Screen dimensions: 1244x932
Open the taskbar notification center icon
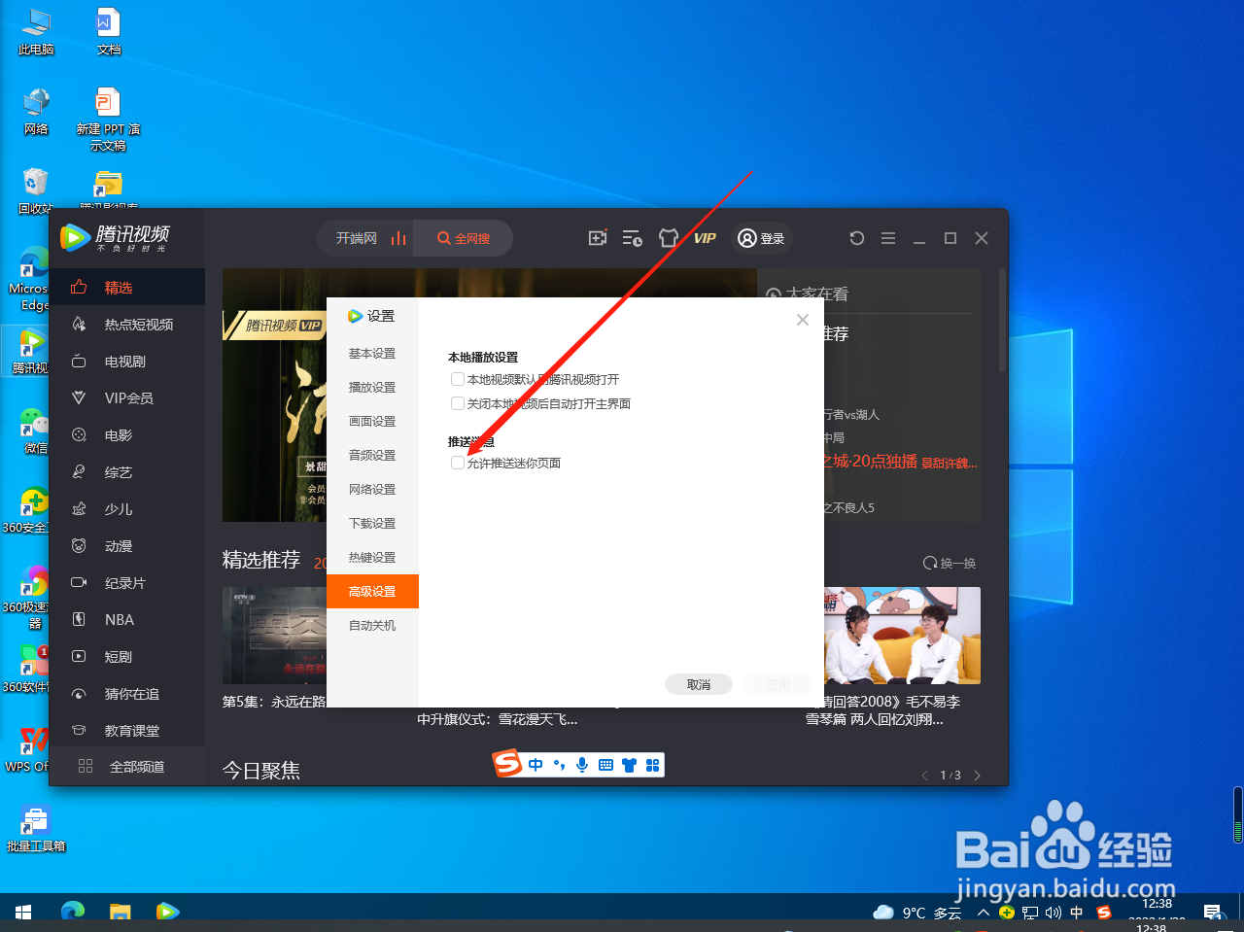tap(1212, 912)
